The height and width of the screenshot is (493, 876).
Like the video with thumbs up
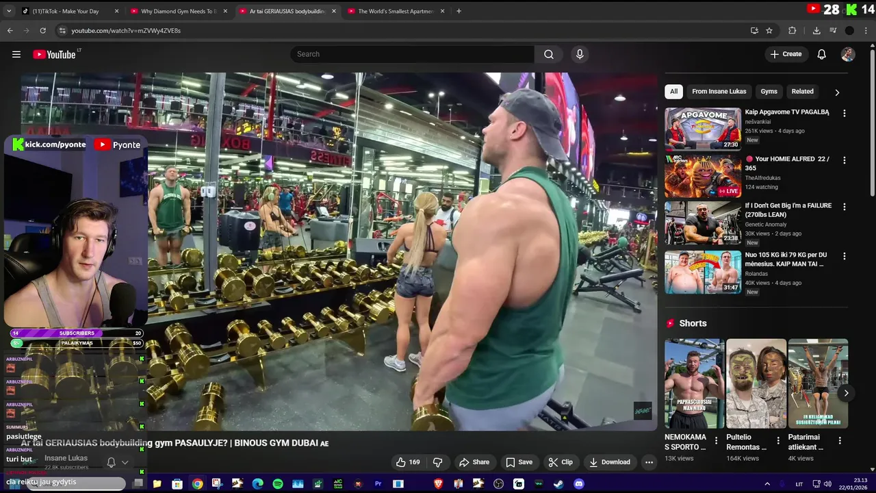(407, 462)
